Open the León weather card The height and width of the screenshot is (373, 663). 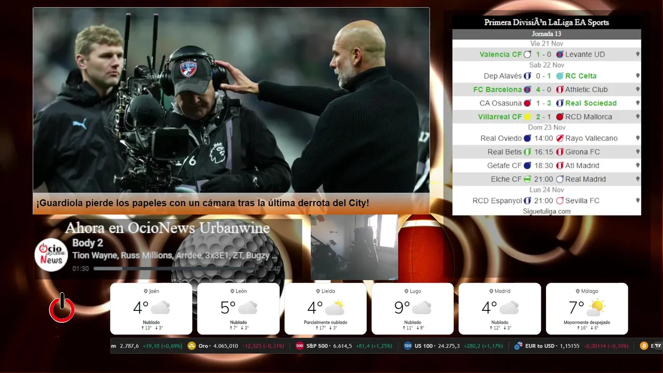click(x=238, y=309)
